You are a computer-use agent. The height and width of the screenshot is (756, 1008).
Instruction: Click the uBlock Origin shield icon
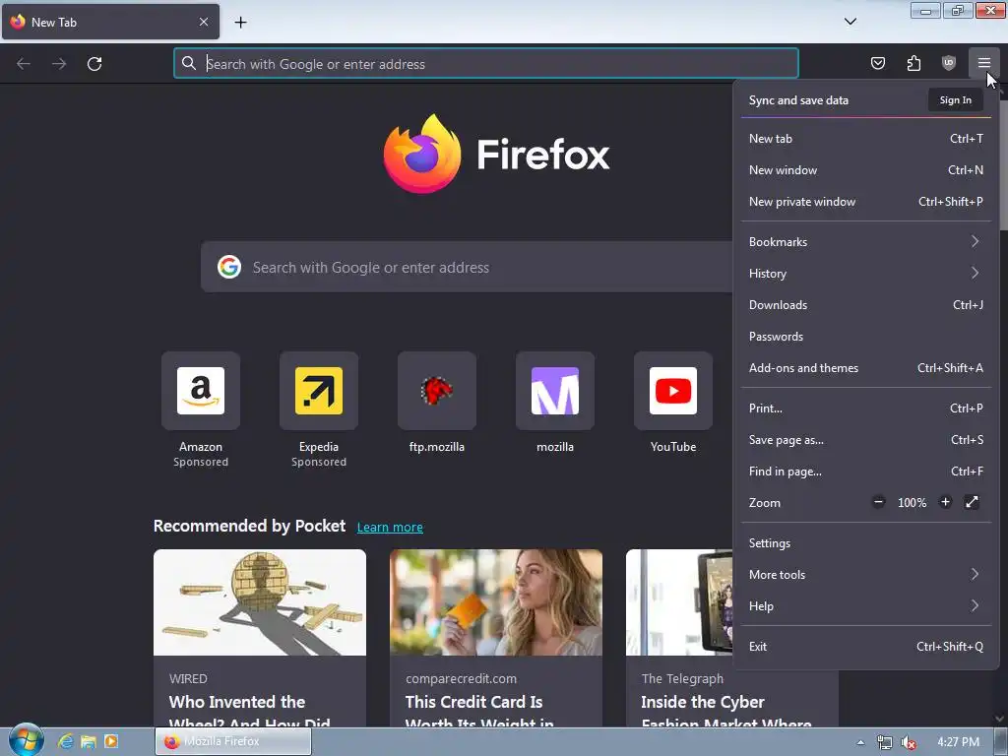(x=948, y=63)
